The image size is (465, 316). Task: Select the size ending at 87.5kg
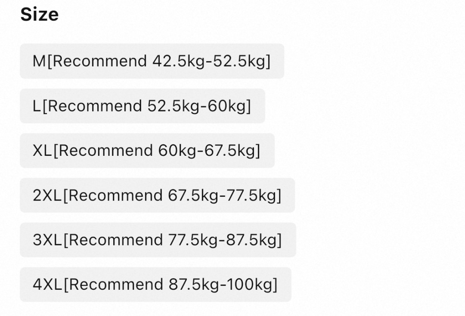[158, 240]
